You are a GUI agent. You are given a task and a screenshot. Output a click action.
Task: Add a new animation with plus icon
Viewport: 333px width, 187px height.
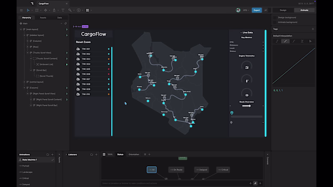coord(52,155)
